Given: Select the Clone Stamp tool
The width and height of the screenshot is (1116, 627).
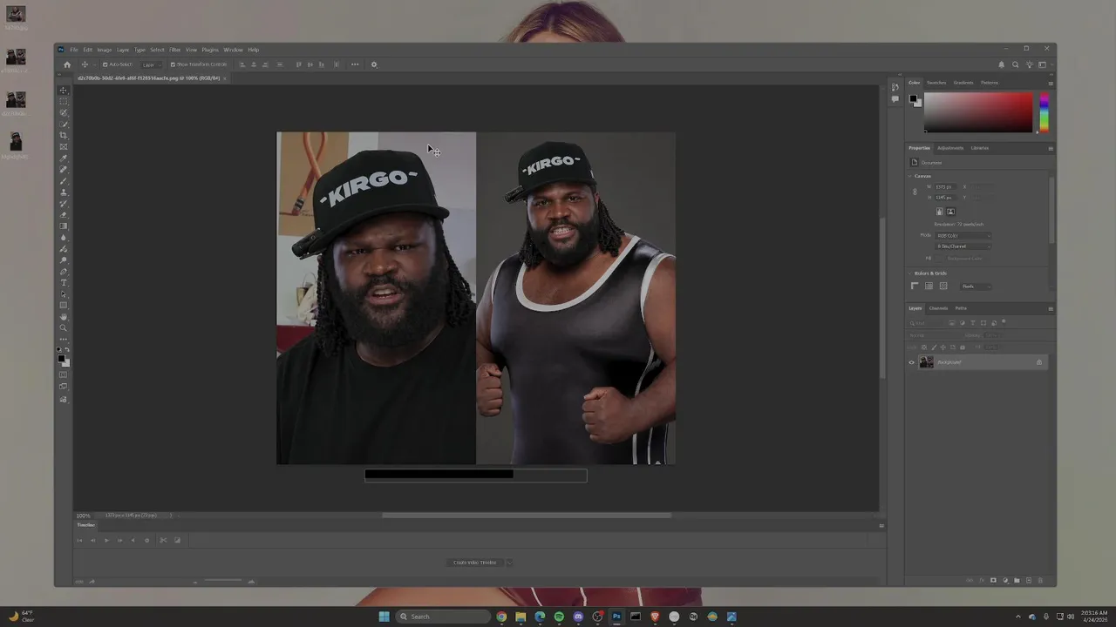Looking at the screenshot, I should (63, 192).
